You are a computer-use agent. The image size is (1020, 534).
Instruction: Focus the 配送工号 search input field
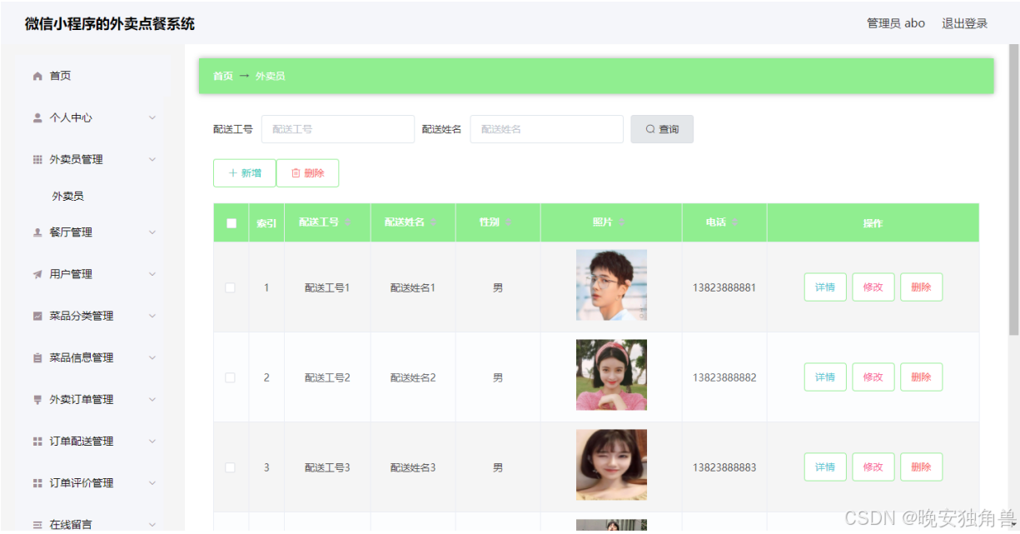[x=338, y=129]
